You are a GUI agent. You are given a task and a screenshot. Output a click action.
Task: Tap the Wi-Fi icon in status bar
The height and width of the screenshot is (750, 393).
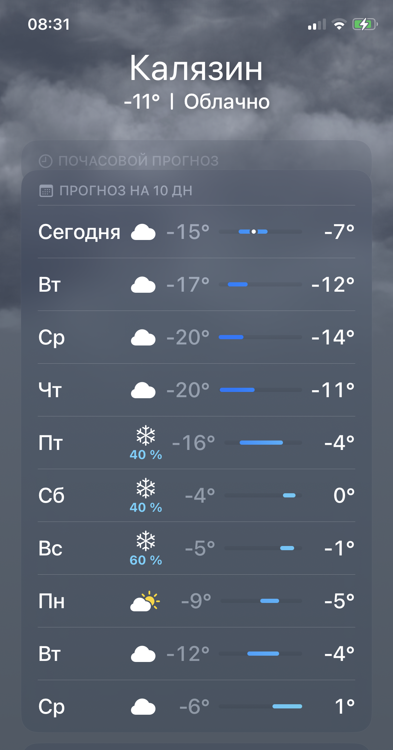[339, 24]
